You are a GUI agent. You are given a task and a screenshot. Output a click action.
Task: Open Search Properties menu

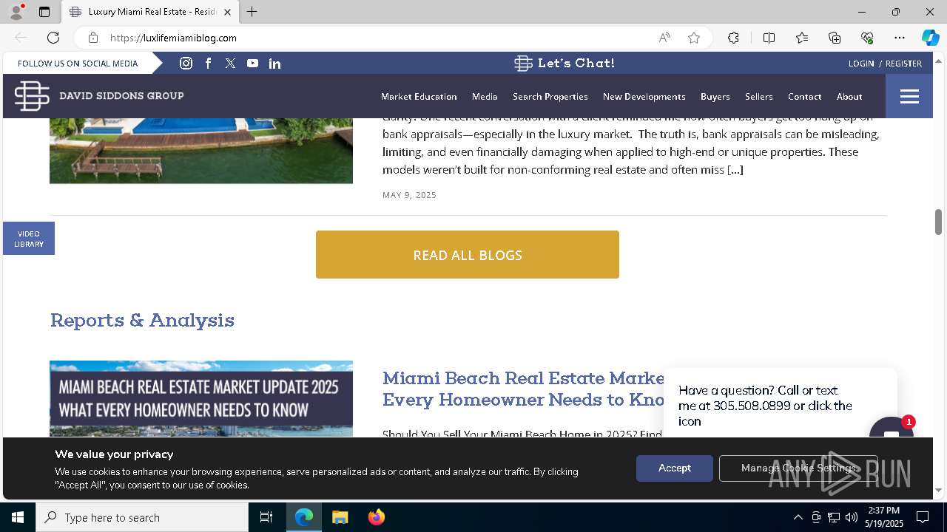550,97
